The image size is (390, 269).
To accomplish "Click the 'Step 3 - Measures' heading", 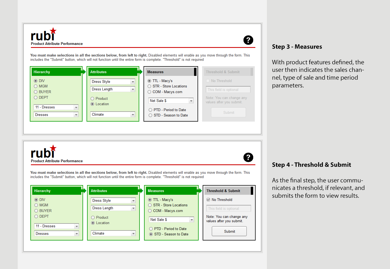I will pyautogui.click(x=297, y=47).
